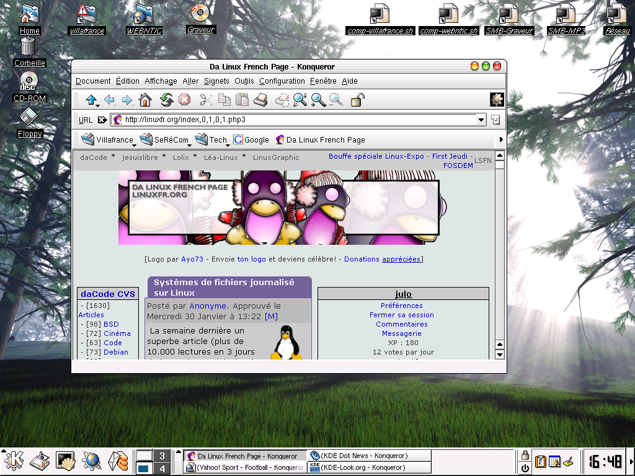Open the Affichage menu
This screenshot has height=476, width=635.
point(161,81)
